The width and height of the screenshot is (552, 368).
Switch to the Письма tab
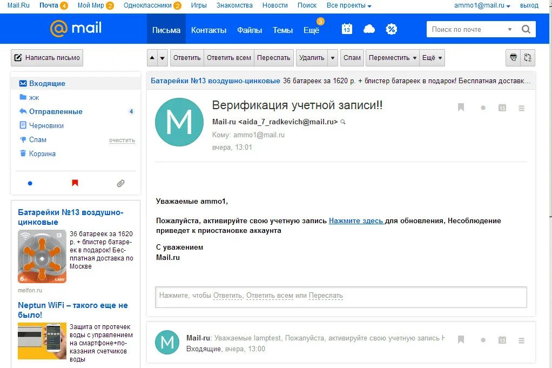(x=166, y=30)
